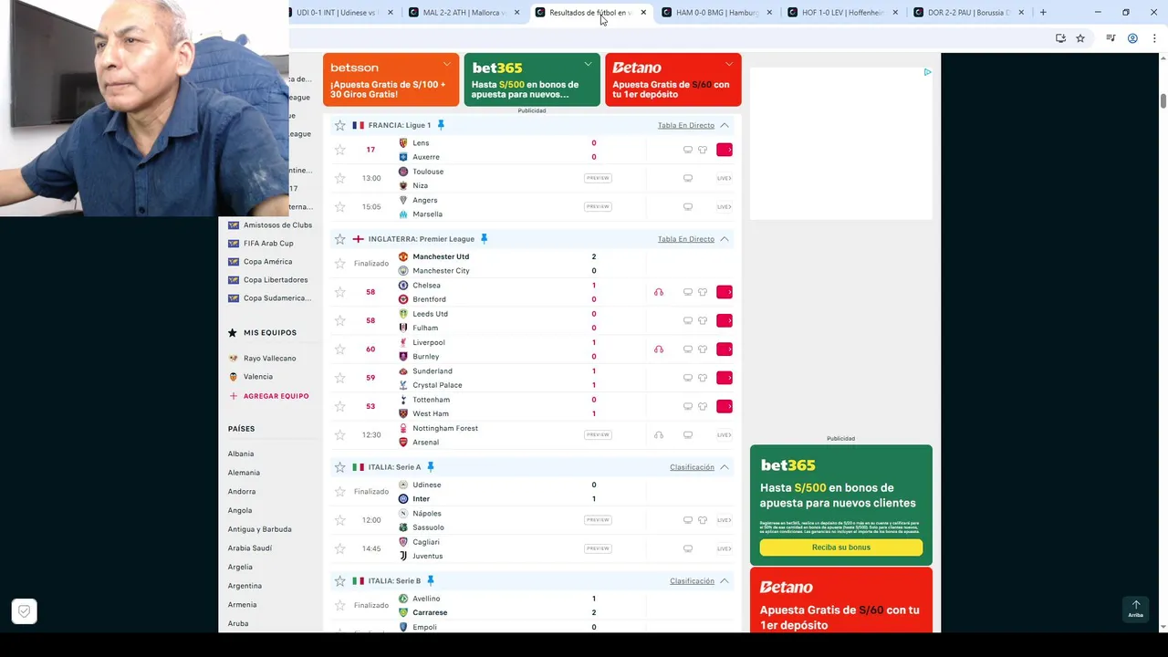Image resolution: width=1168 pixels, height=657 pixels.
Task: Click the TV icon for Lens-Auxerre
Action: [x=688, y=150]
